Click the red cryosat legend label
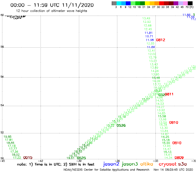The image size is (196, 172). click(167, 164)
